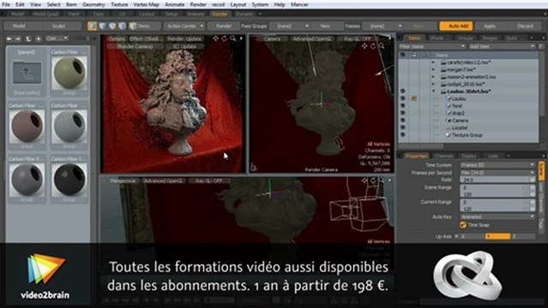Click the Render button in toolbar

pos(224,26)
